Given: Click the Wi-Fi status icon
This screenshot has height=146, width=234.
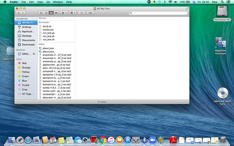Looking at the screenshot, I should tap(170, 2).
